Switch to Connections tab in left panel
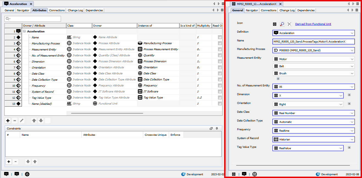The height and width of the screenshot is (178, 362). pos(57,10)
